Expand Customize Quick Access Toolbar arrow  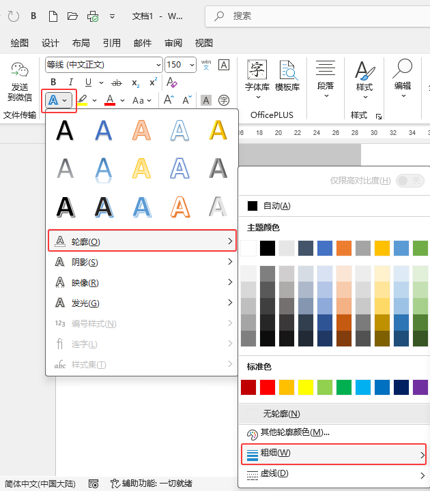(x=112, y=16)
